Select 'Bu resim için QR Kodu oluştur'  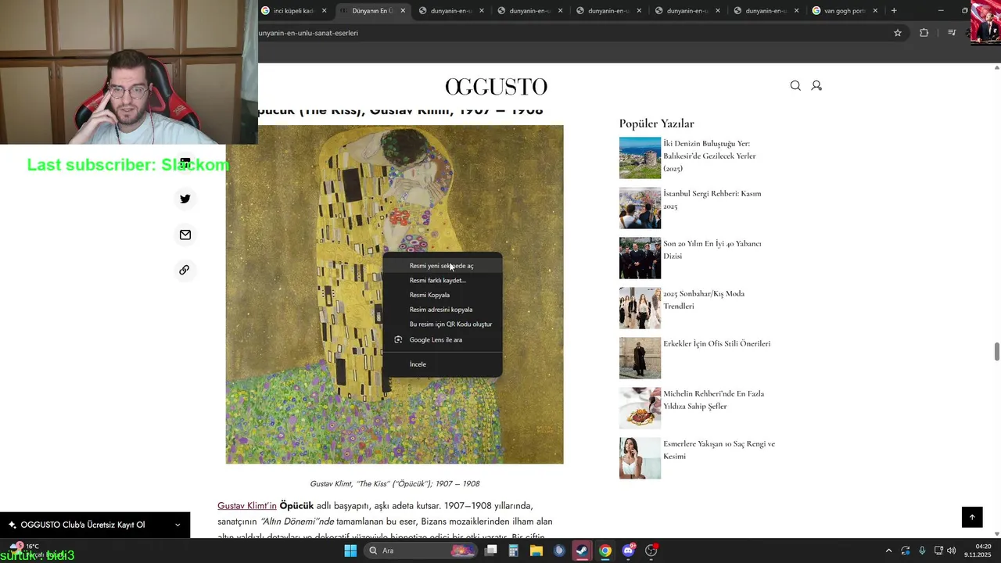442,324
